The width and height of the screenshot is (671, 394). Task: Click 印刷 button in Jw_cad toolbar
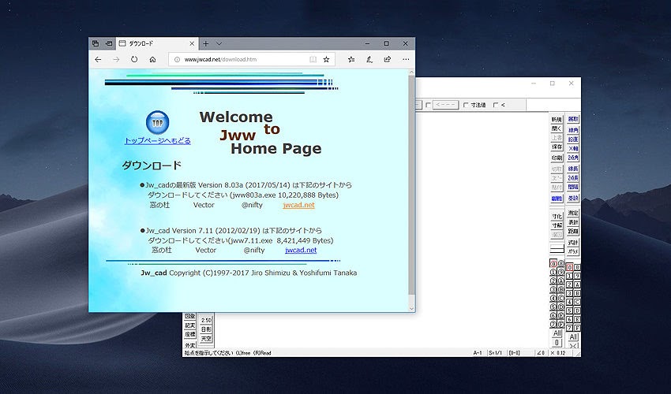click(x=557, y=158)
